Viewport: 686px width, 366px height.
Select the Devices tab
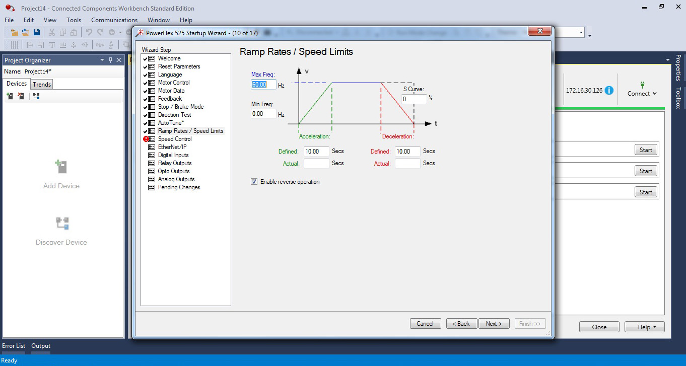[x=17, y=84]
